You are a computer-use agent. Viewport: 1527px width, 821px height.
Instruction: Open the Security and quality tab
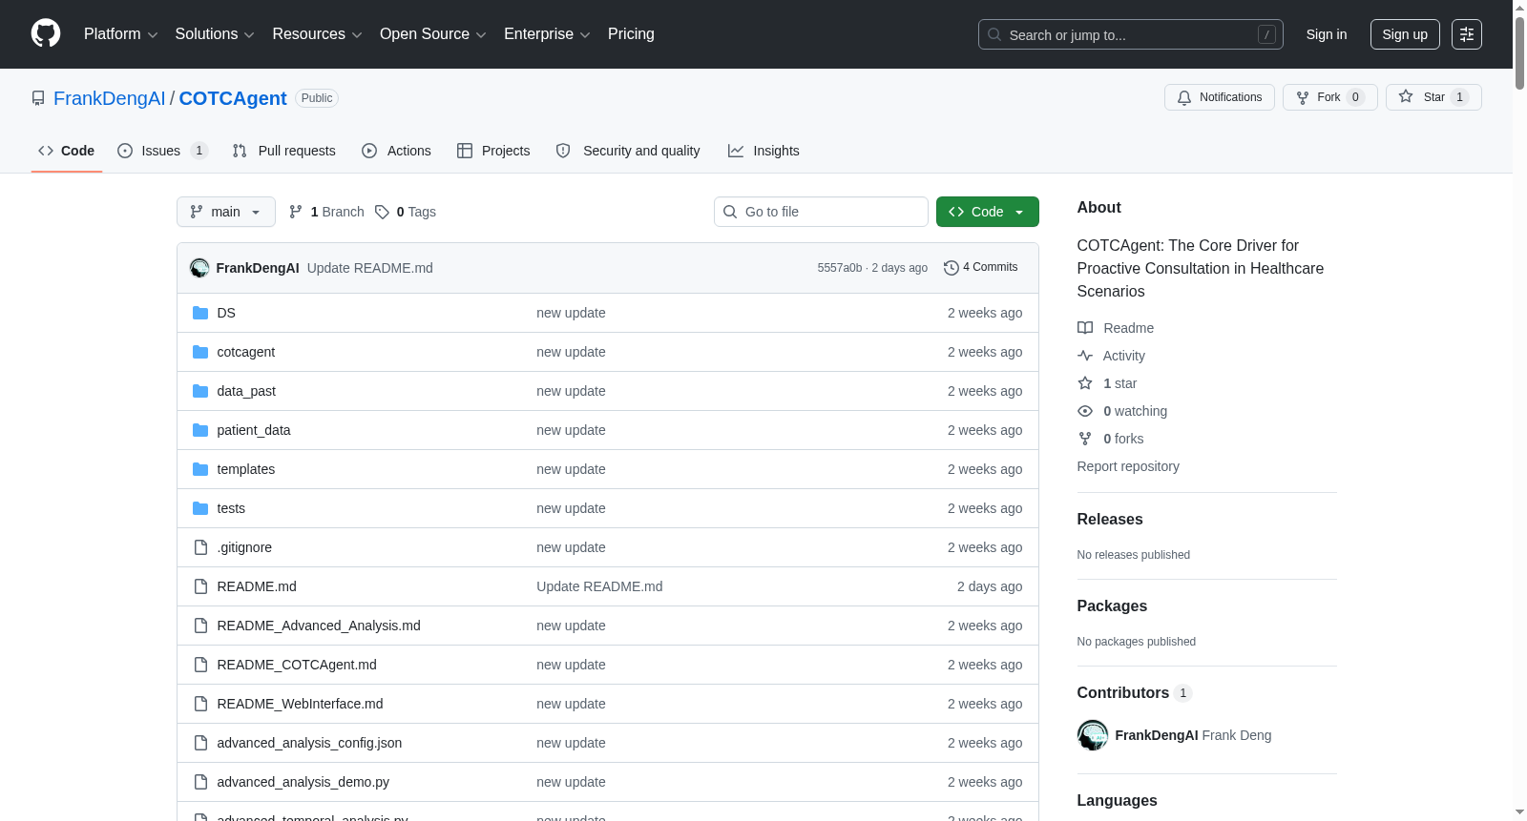(628, 151)
